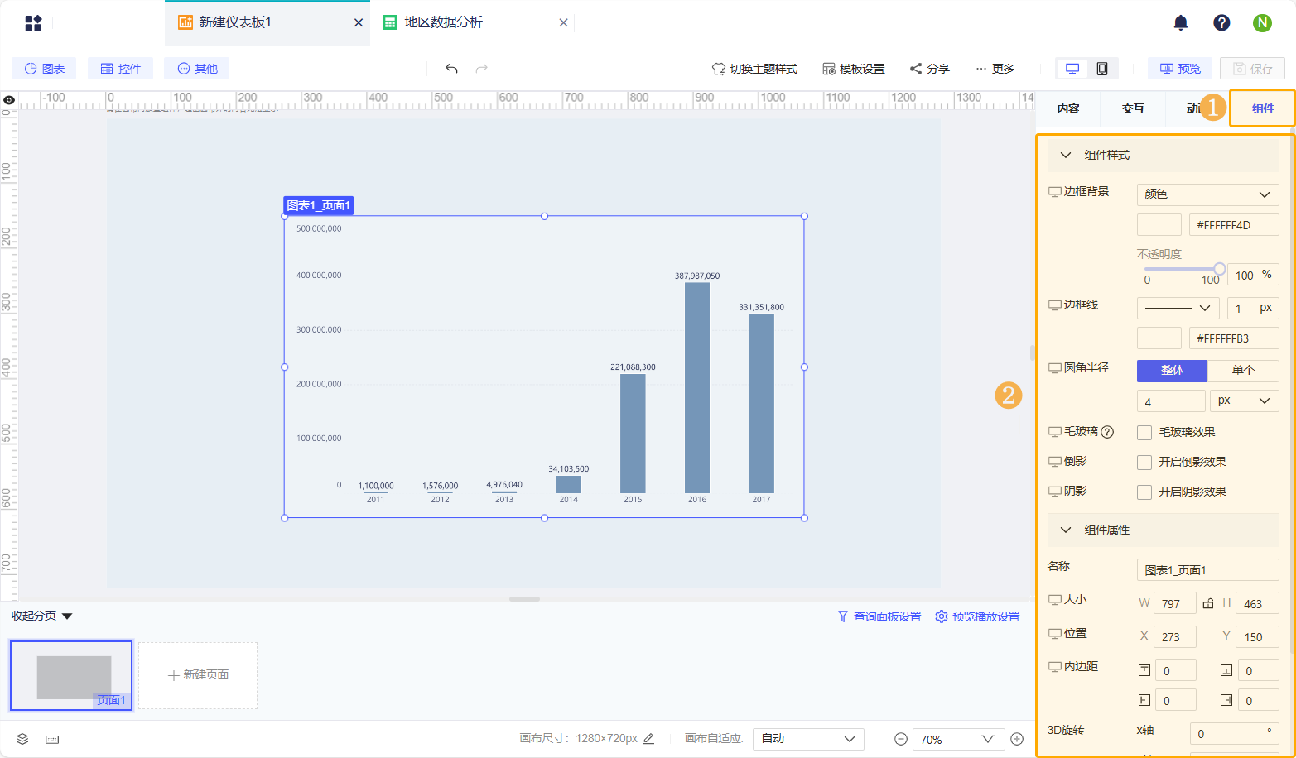Zoom out the canvas with minus icon
1296x758 pixels.
900,739
